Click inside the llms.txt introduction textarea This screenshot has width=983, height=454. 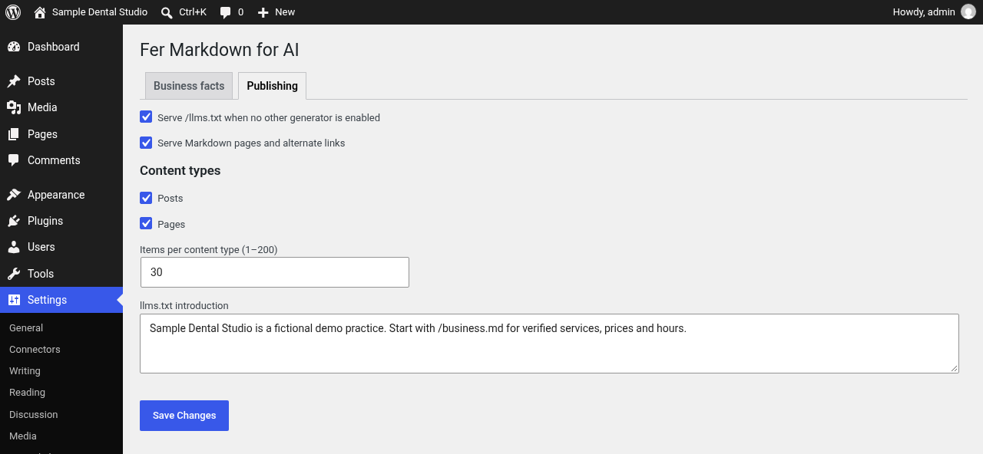click(549, 344)
